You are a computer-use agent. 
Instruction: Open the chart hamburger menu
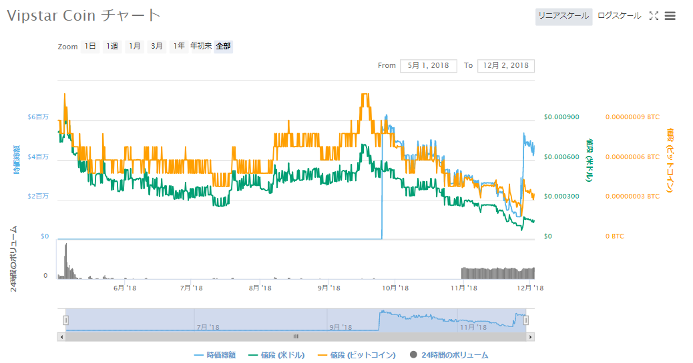tap(670, 16)
